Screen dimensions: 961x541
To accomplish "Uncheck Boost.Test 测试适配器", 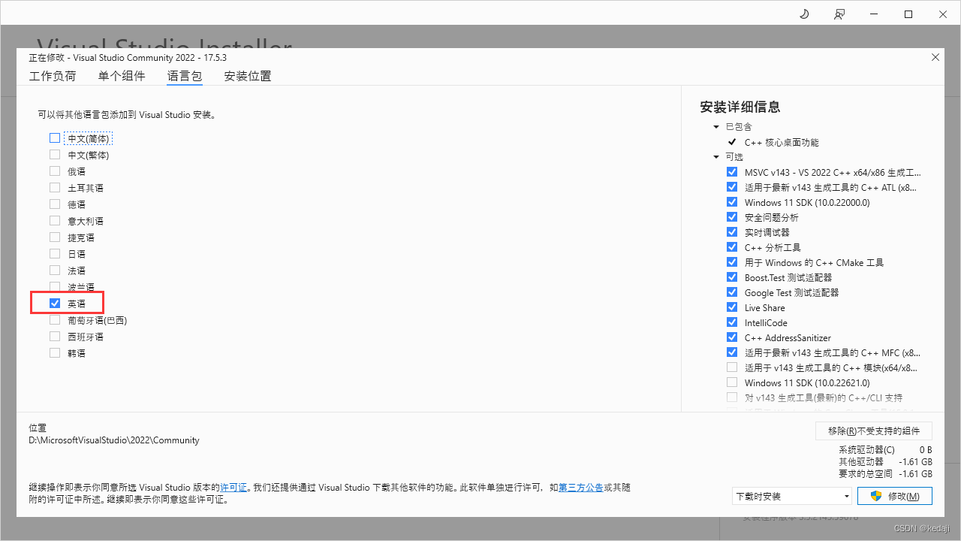I will [x=732, y=277].
